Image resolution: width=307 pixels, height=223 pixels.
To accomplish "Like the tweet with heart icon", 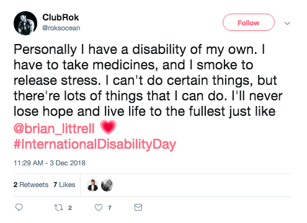I will (99, 208).
